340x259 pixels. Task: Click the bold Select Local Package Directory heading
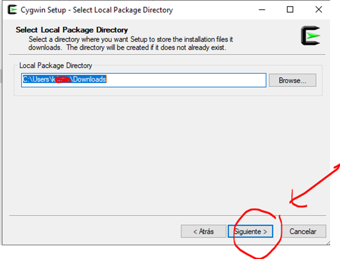click(x=71, y=30)
